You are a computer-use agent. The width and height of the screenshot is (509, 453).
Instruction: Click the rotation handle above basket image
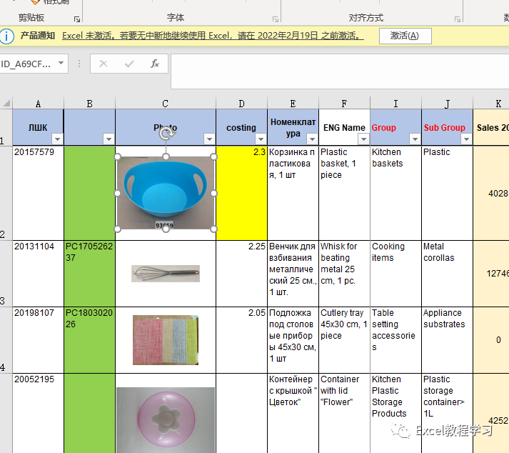(x=166, y=133)
